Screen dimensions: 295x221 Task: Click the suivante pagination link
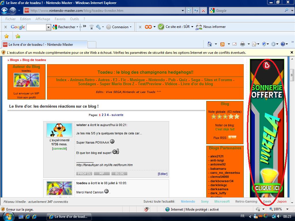(x=118, y=115)
